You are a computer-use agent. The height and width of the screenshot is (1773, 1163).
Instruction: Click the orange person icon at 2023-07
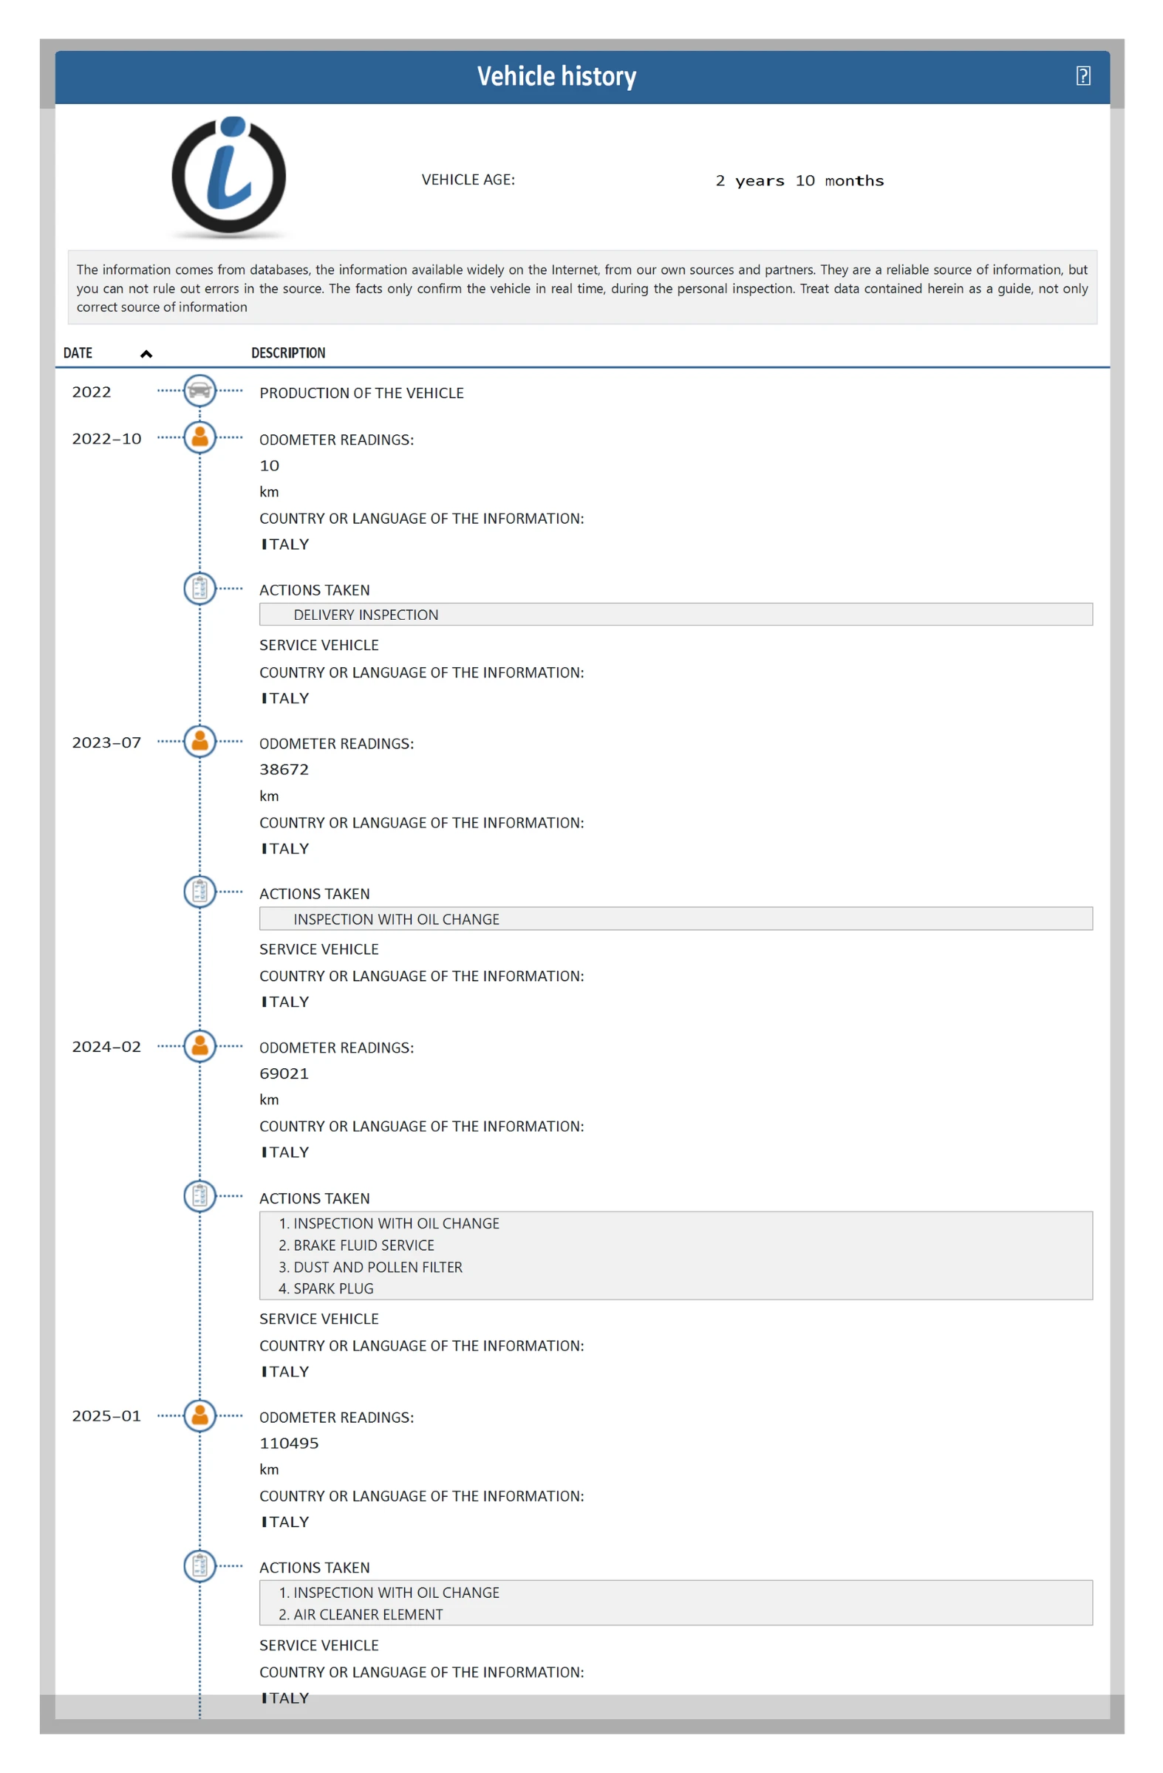199,741
